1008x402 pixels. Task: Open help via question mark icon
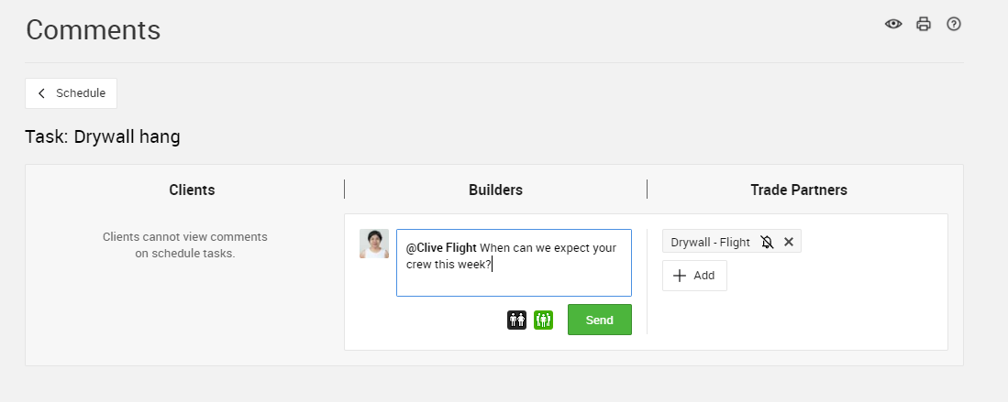(954, 24)
